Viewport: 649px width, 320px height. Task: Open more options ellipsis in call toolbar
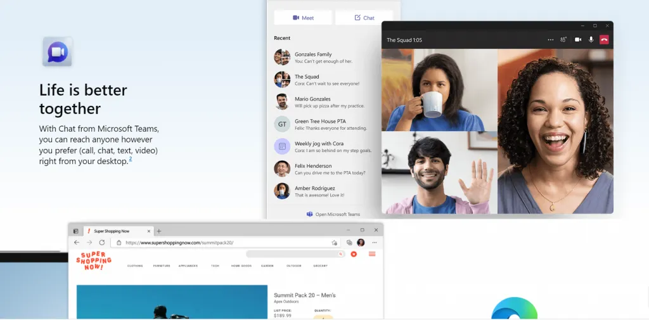(550, 40)
